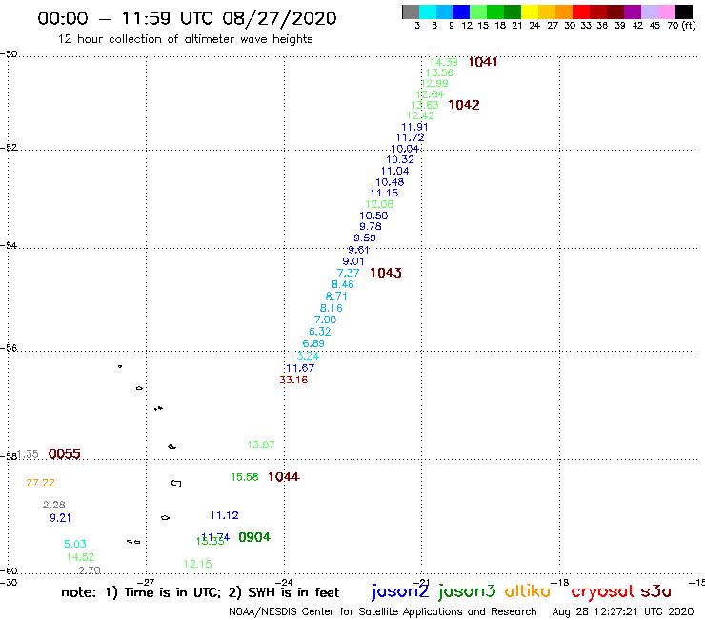The height and width of the screenshot is (620, 705).
Task: Select the pink swatch before 70 ft
Action: (x=666, y=11)
